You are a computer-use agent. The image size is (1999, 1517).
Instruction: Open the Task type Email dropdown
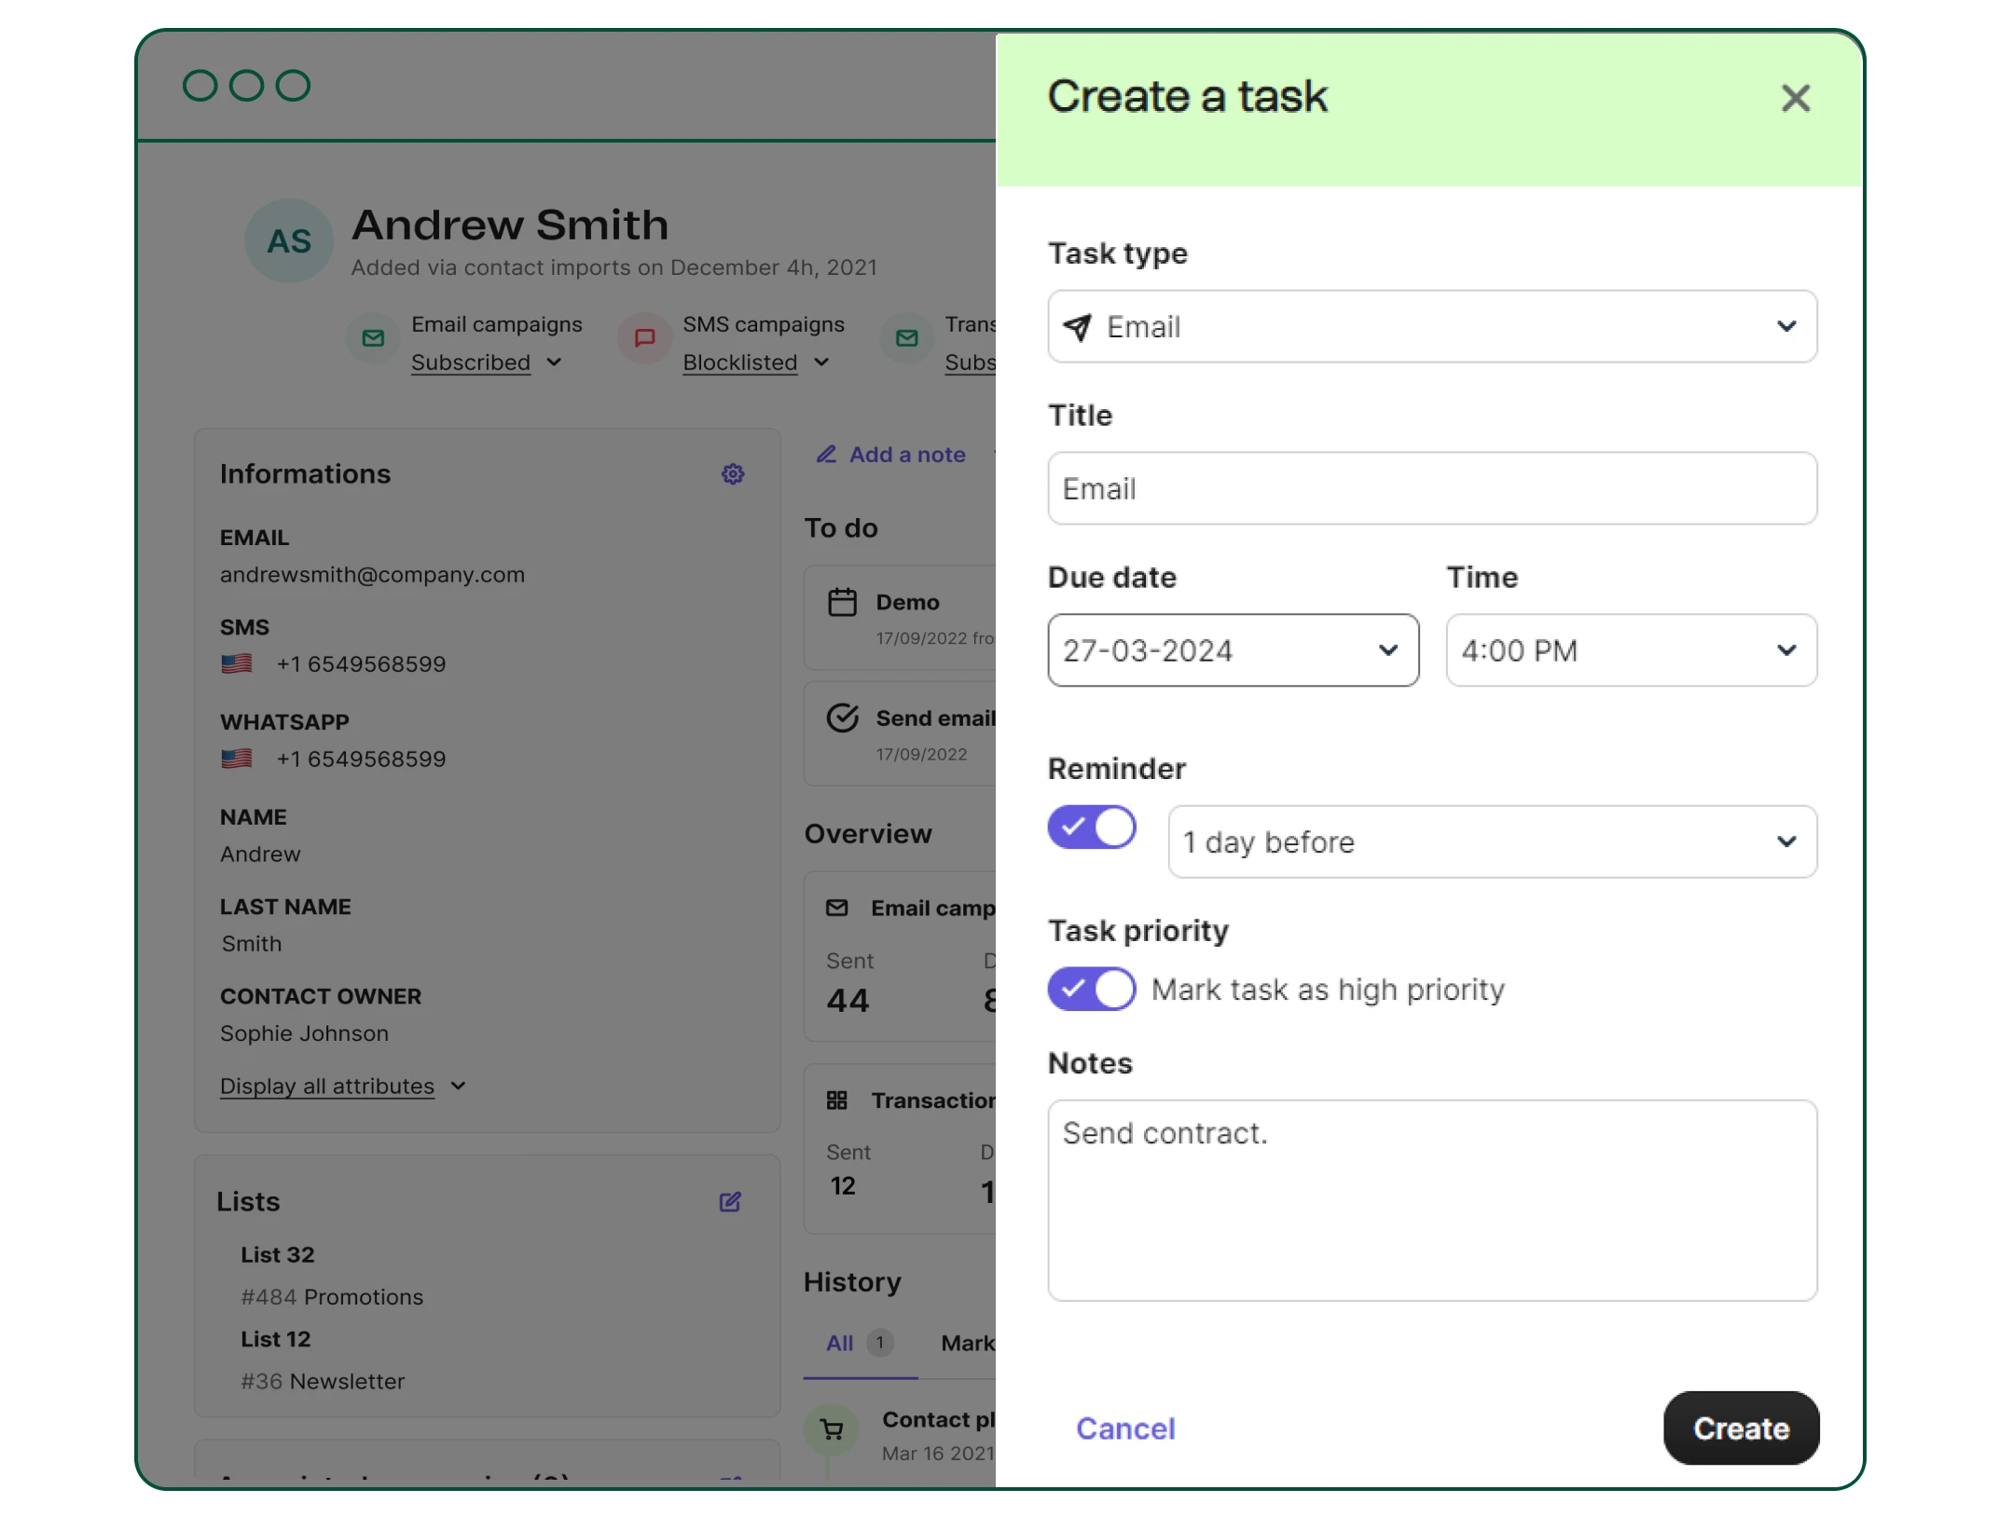[x=1785, y=327]
